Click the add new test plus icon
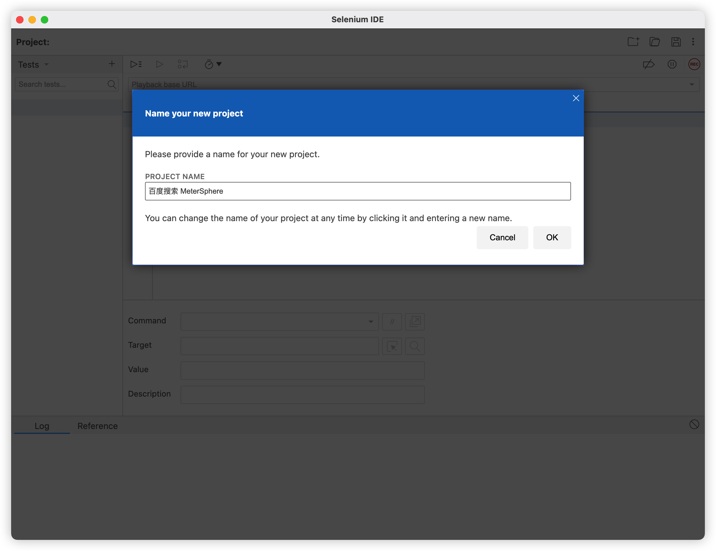This screenshot has height=551, width=716. tap(112, 64)
